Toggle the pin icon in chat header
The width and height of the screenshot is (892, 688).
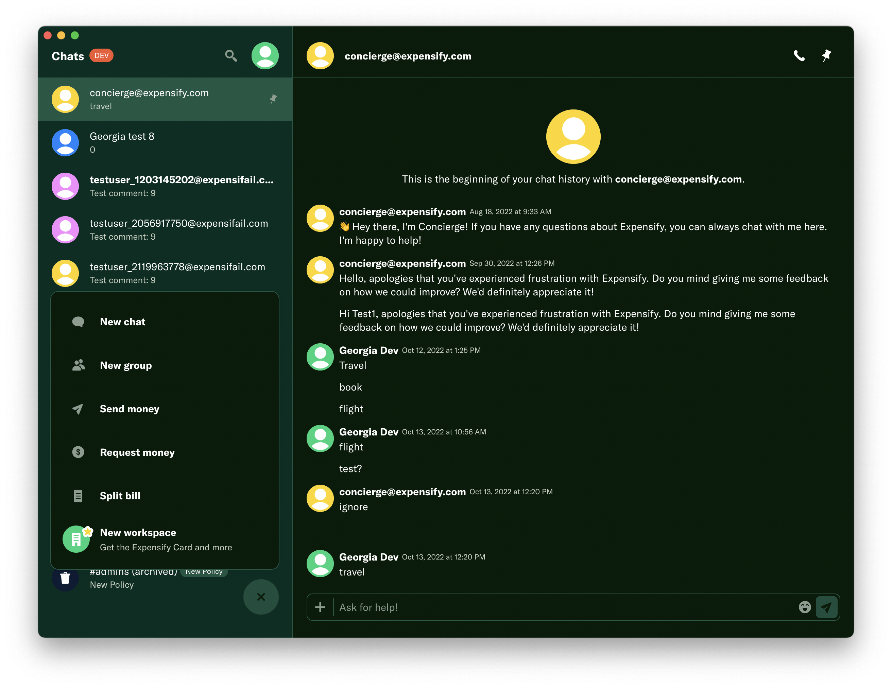826,55
